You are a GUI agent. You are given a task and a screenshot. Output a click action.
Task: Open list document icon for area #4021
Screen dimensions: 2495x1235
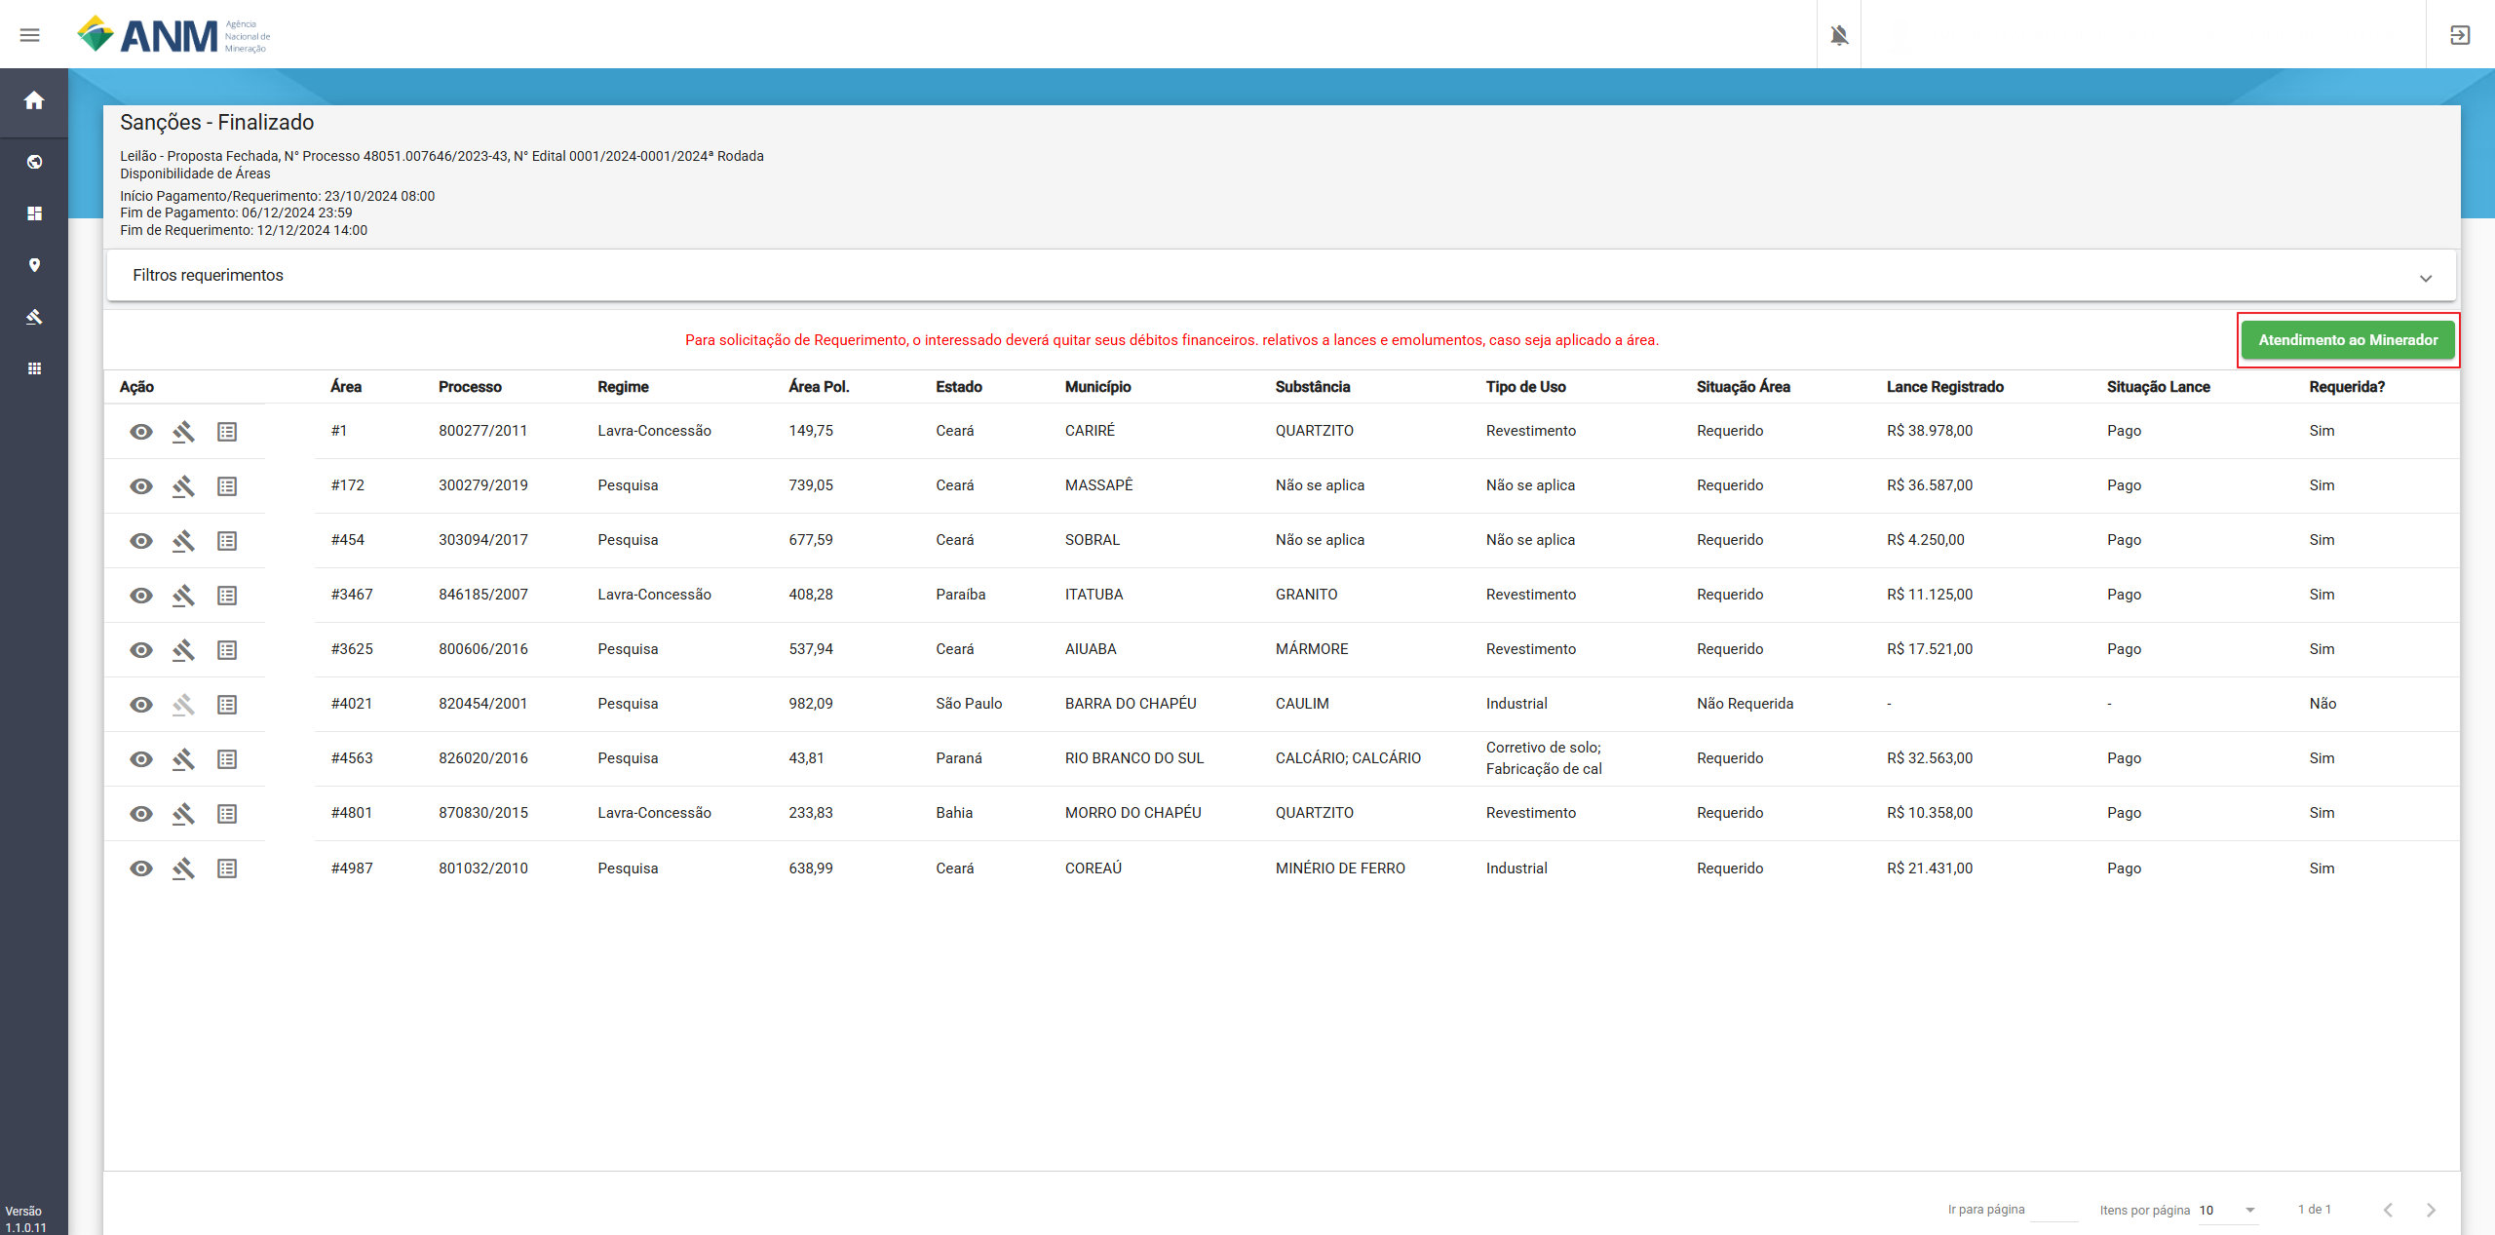[x=227, y=705]
